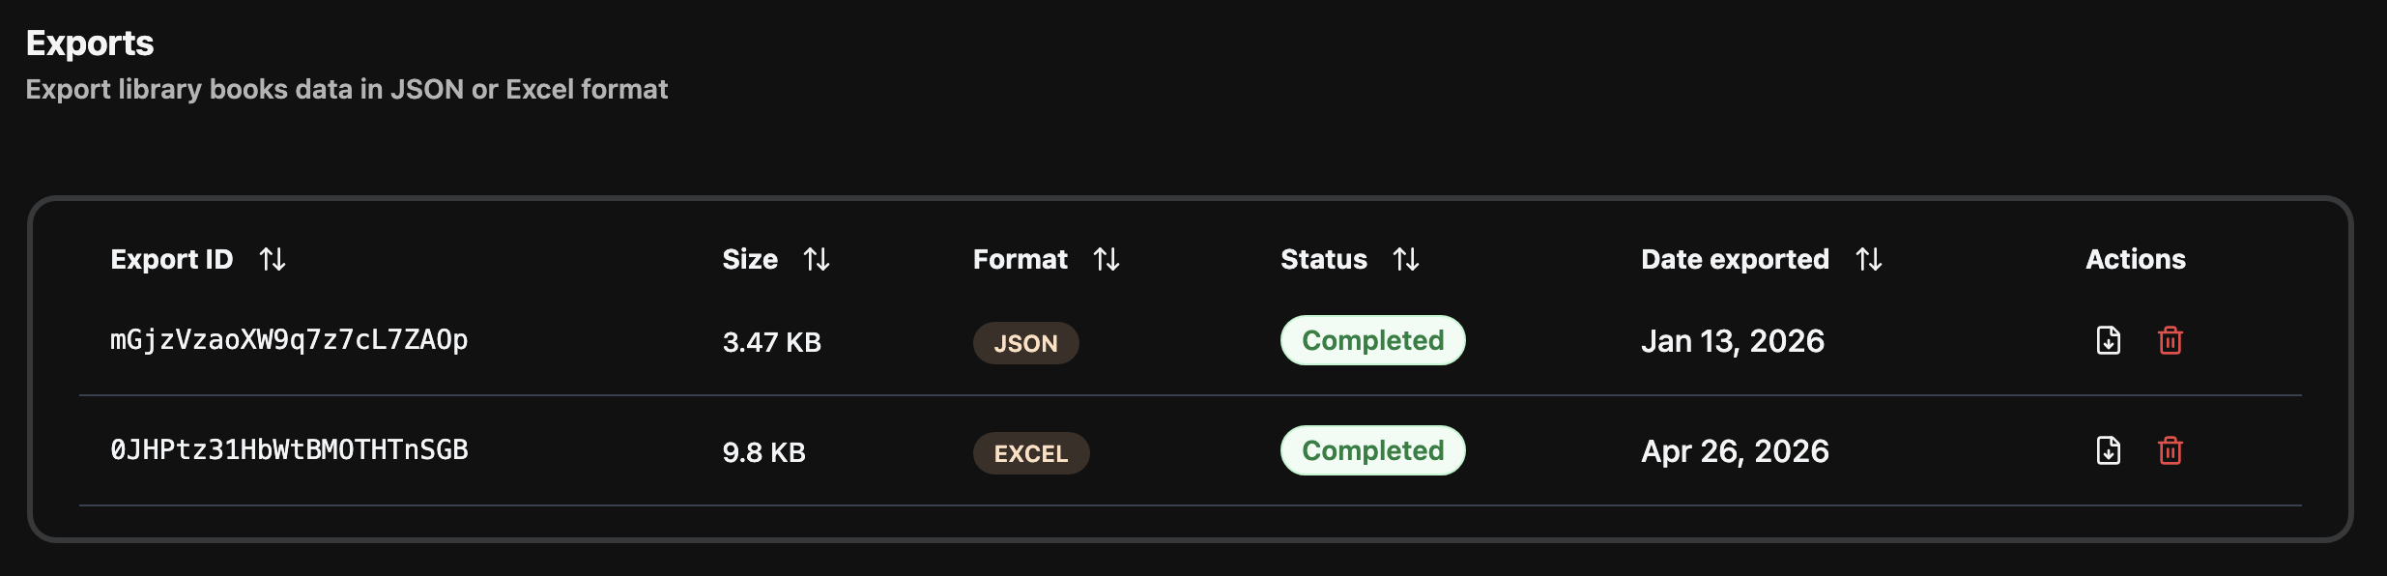The image size is (2387, 576).
Task: Click the Actions column header
Action: pyautogui.click(x=2135, y=258)
